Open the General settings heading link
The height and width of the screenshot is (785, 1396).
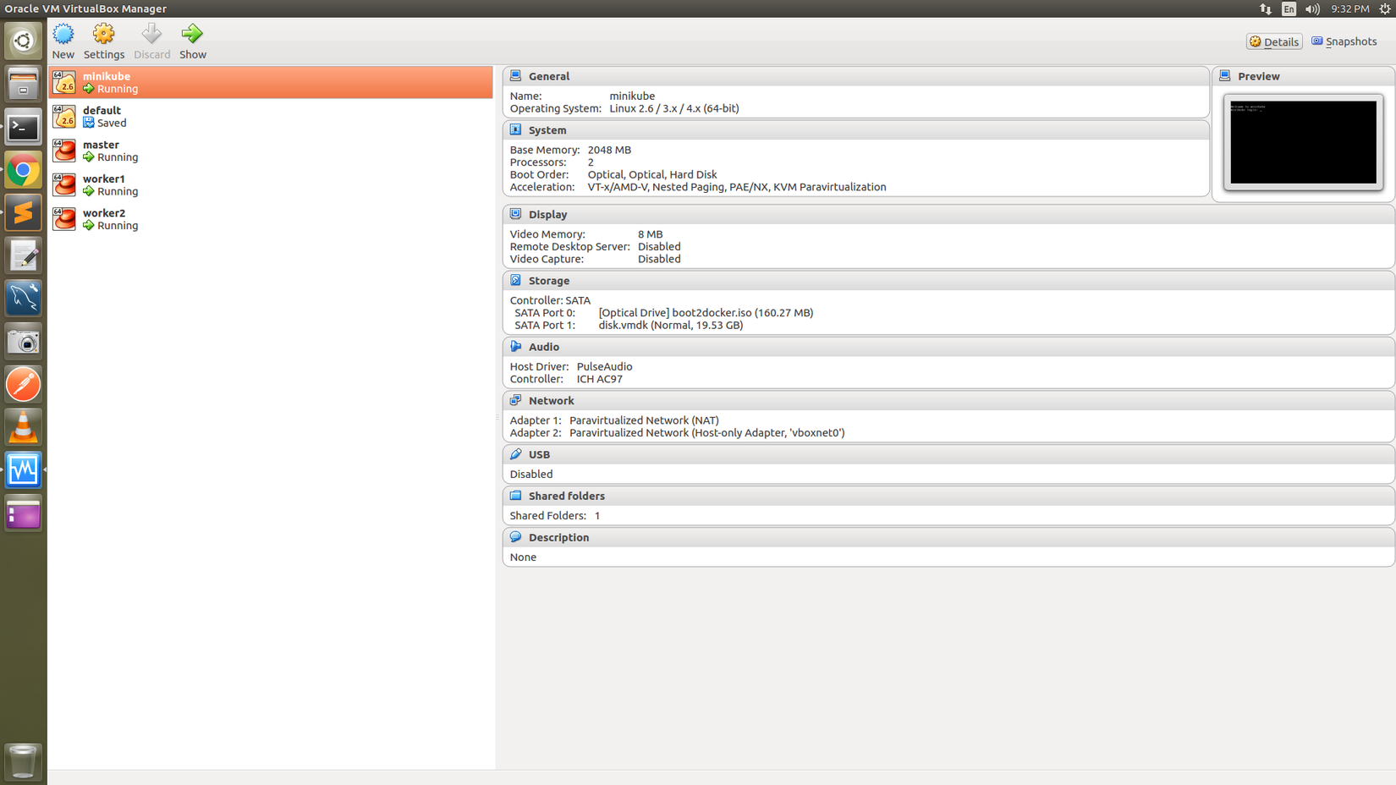point(549,76)
